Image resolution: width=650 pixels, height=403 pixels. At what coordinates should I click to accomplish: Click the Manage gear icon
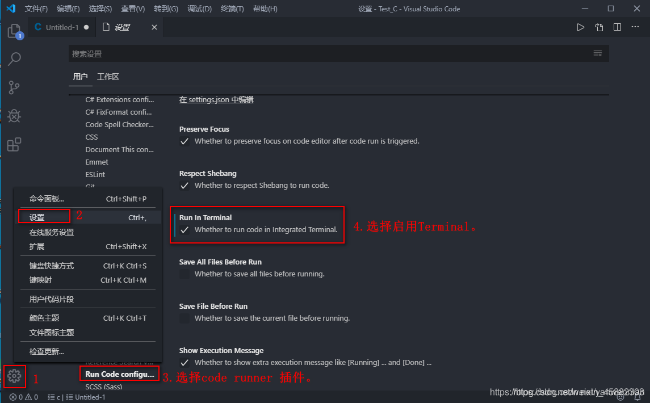[x=14, y=376]
